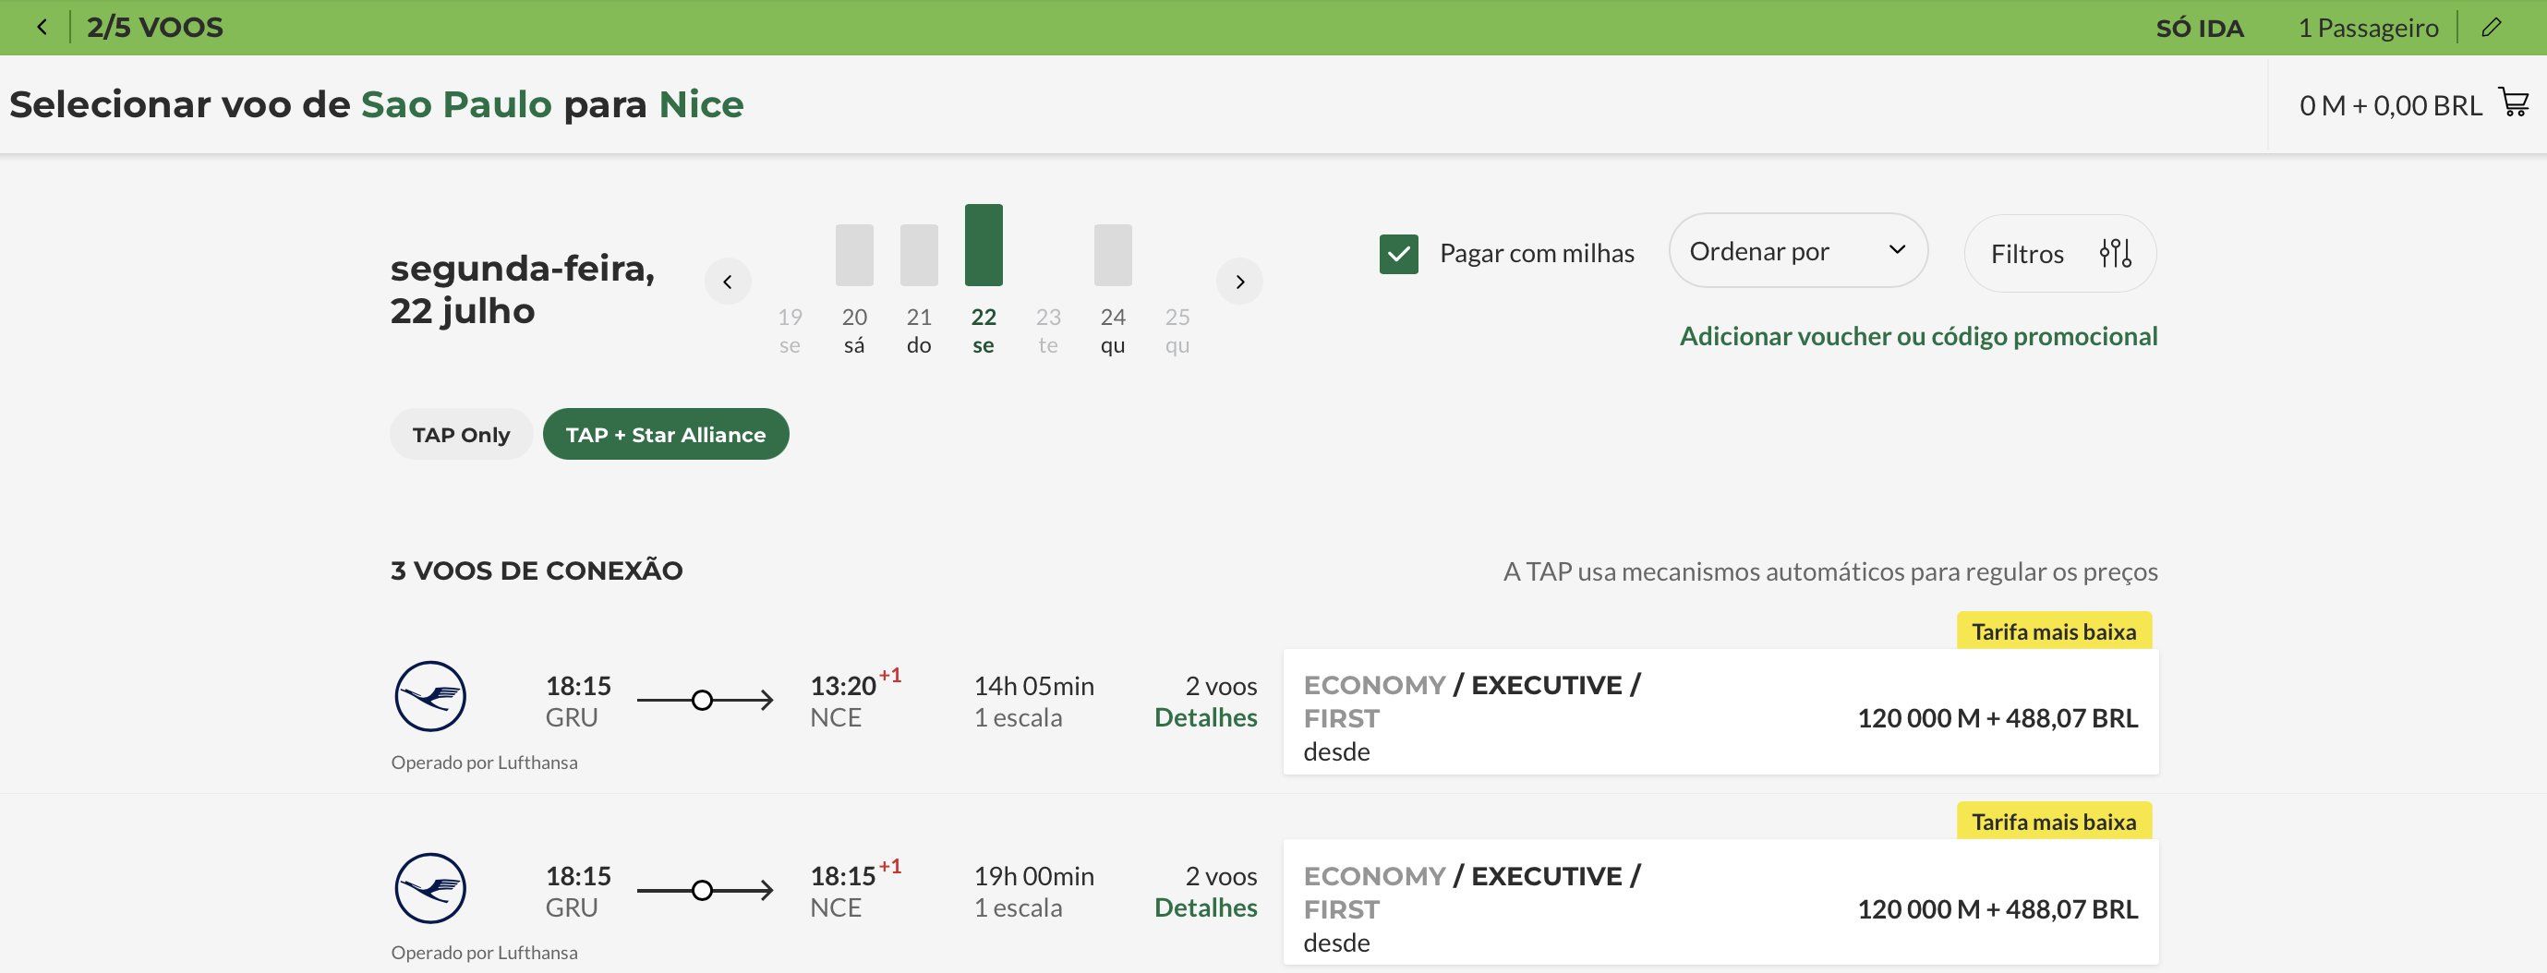Click Tarifa mais baixa badge of first flight
Viewport: 2547px width, 973px height.
pyautogui.click(x=2054, y=631)
